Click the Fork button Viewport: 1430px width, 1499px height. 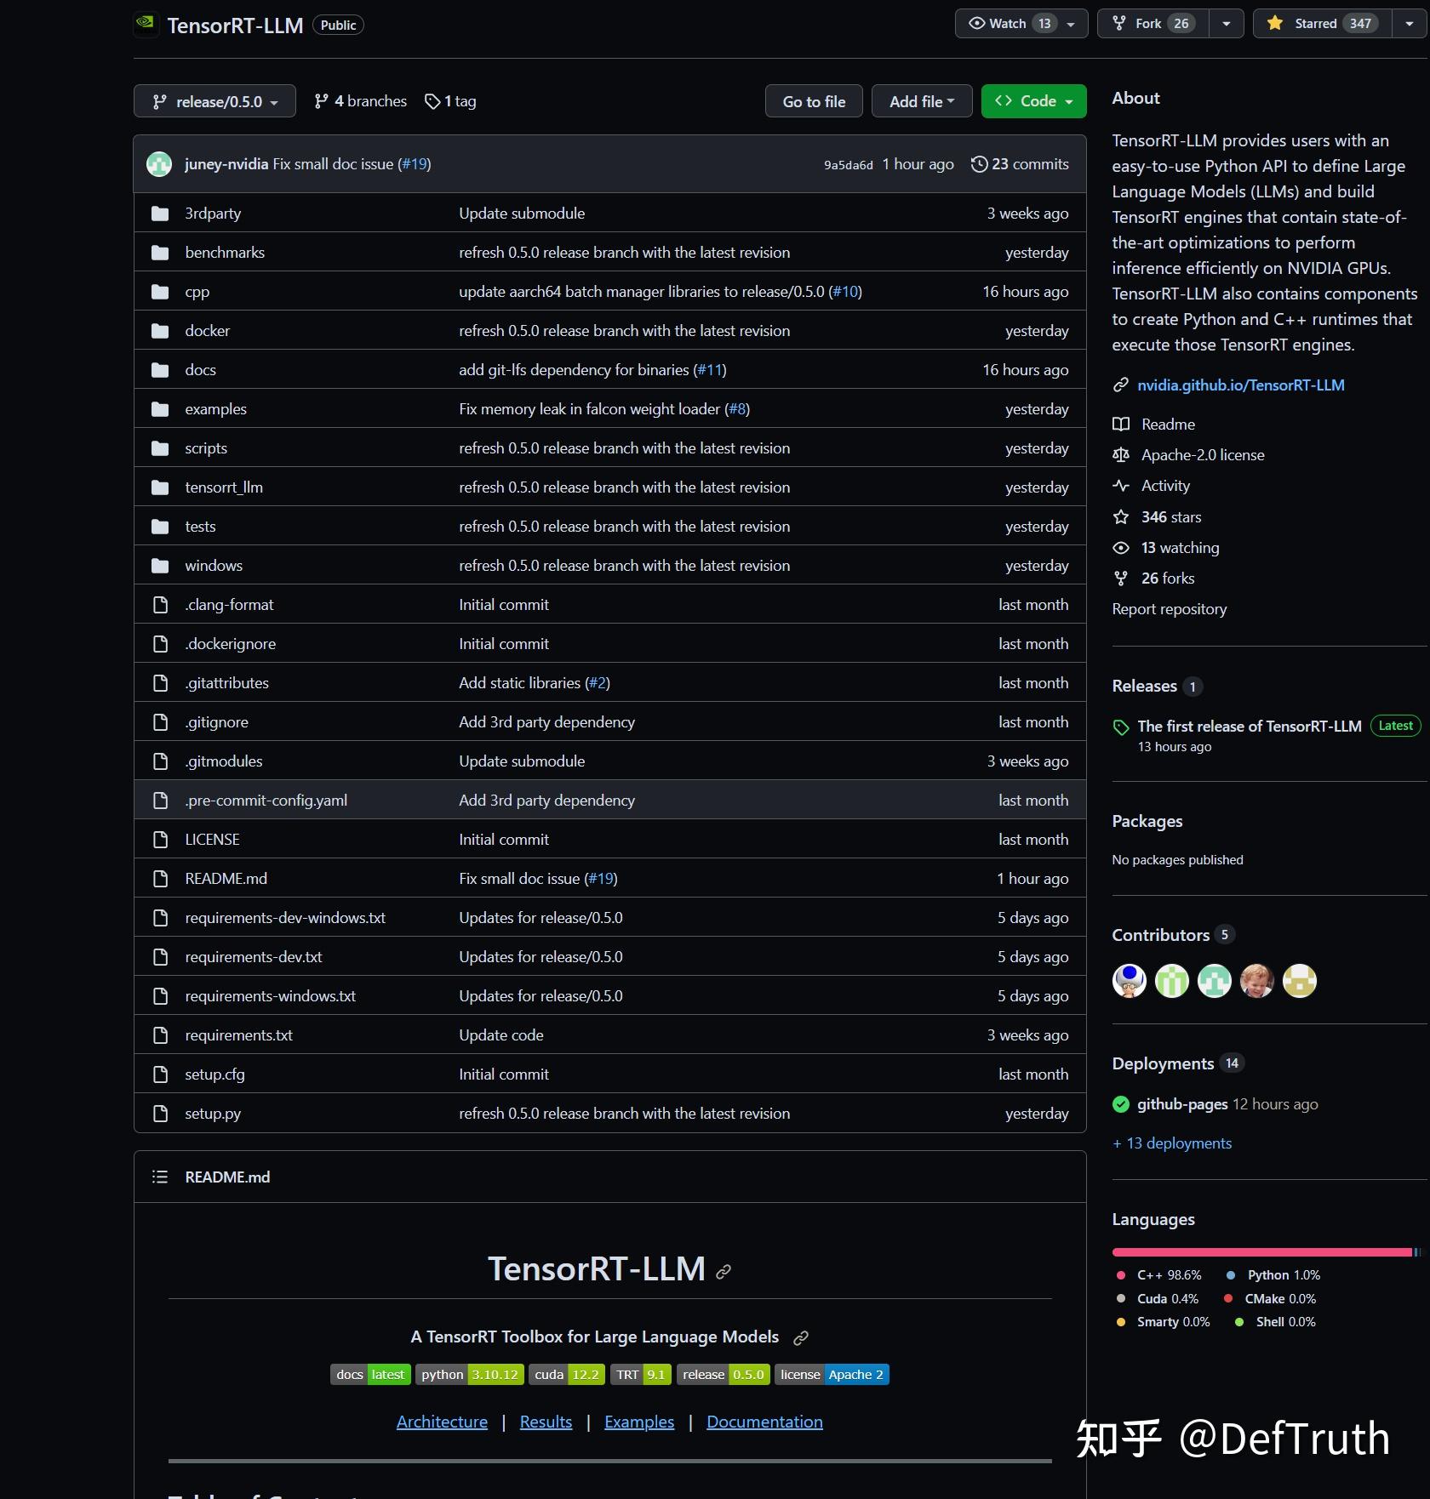point(1153,24)
